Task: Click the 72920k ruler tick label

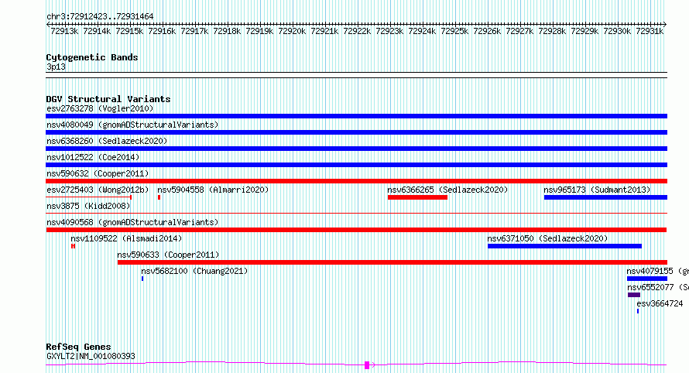Action: (x=292, y=31)
